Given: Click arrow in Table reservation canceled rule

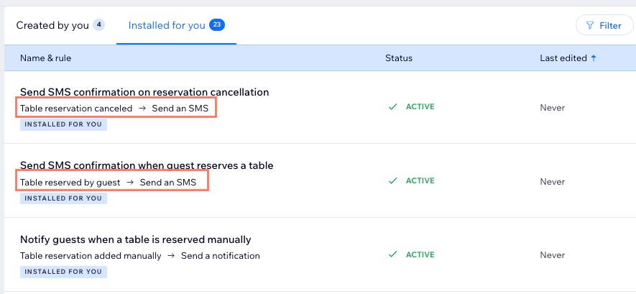Looking at the screenshot, I should pos(142,109).
